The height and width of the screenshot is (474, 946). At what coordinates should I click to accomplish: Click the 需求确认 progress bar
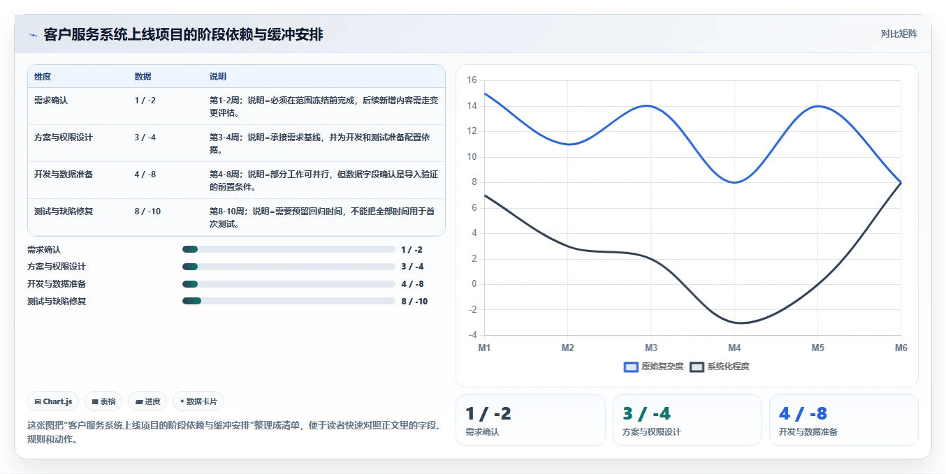(289, 249)
